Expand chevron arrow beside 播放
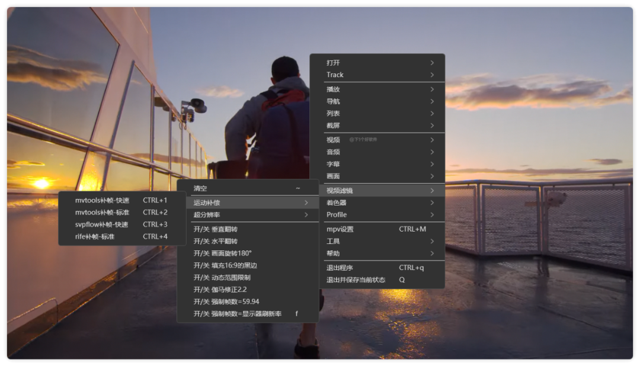640x366 pixels. pyautogui.click(x=432, y=89)
